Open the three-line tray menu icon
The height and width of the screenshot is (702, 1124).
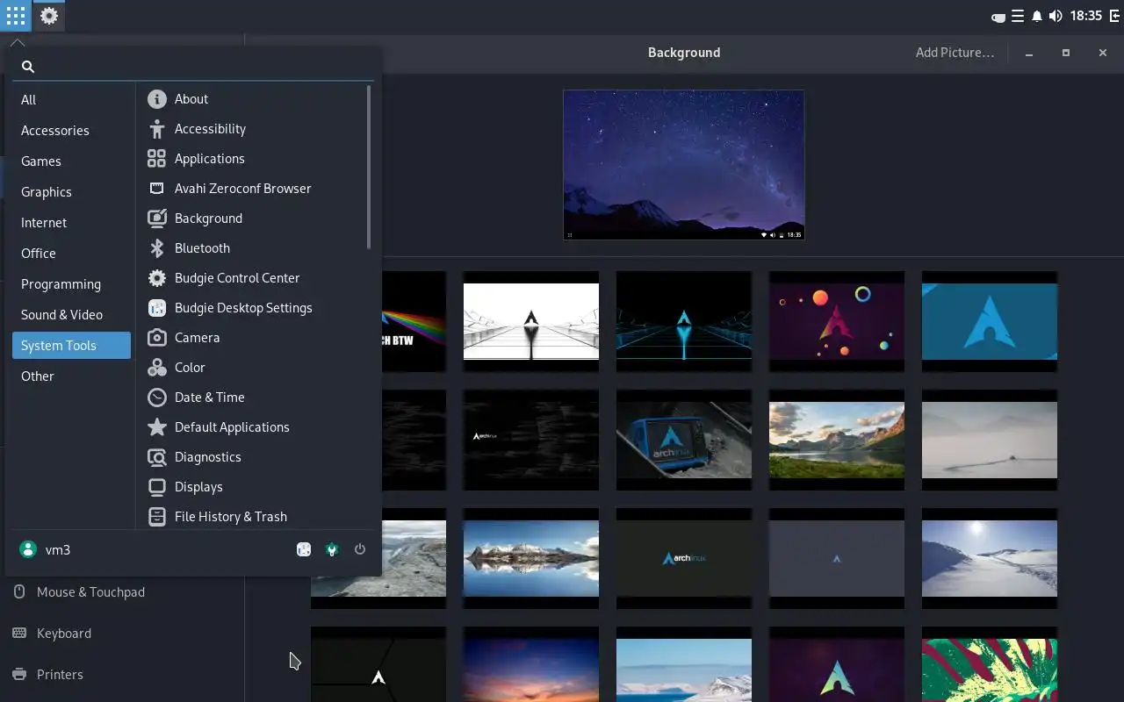click(1018, 16)
